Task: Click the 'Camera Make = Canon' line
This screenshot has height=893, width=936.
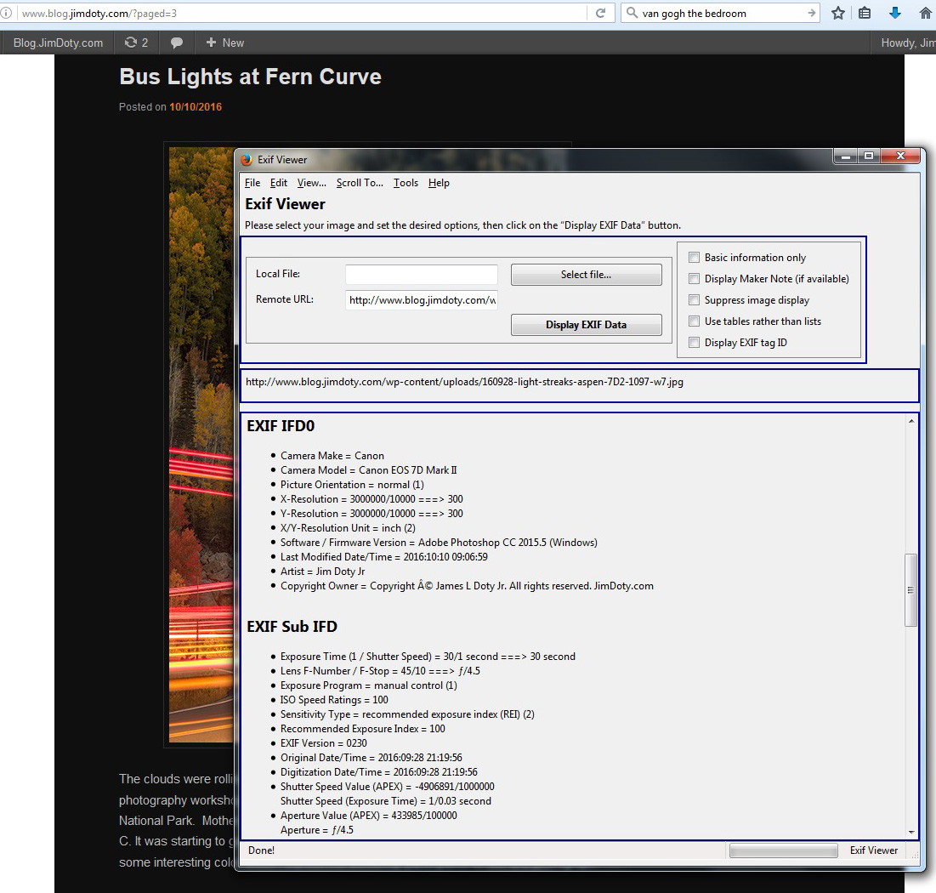Action: pyautogui.click(x=332, y=456)
